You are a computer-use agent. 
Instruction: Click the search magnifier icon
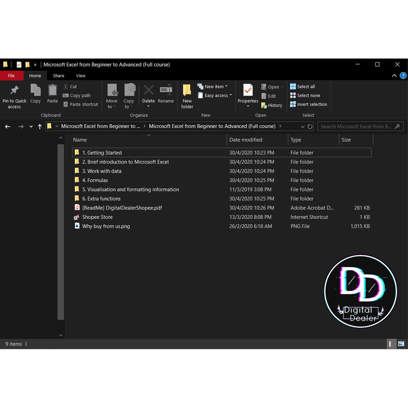pyautogui.click(x=397, y=126)
